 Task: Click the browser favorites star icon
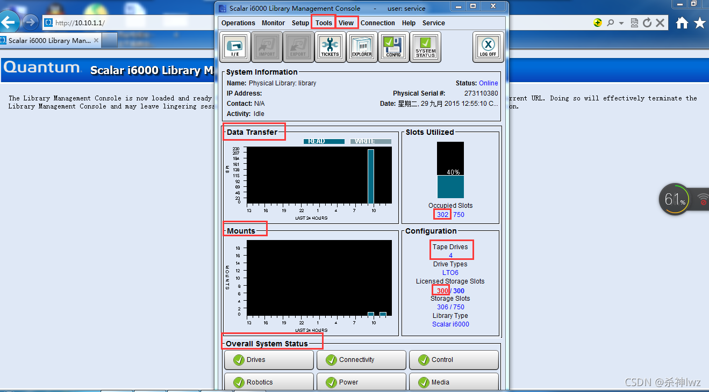click(699, 23)
